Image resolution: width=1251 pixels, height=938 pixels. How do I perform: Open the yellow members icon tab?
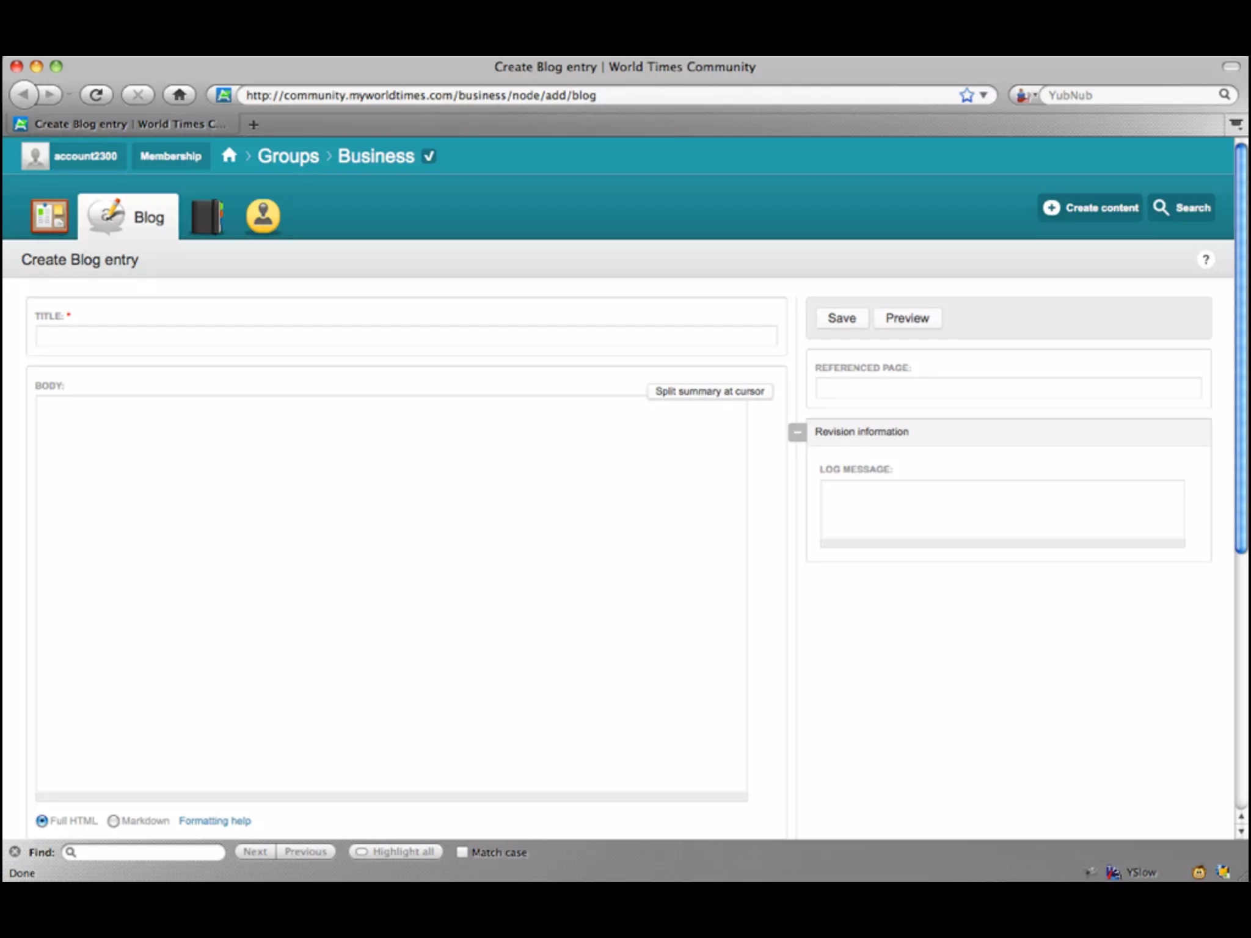(x=263, y=216)
